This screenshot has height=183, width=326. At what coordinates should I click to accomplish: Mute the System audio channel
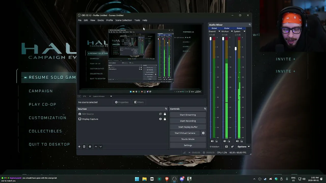pos(237,141)
